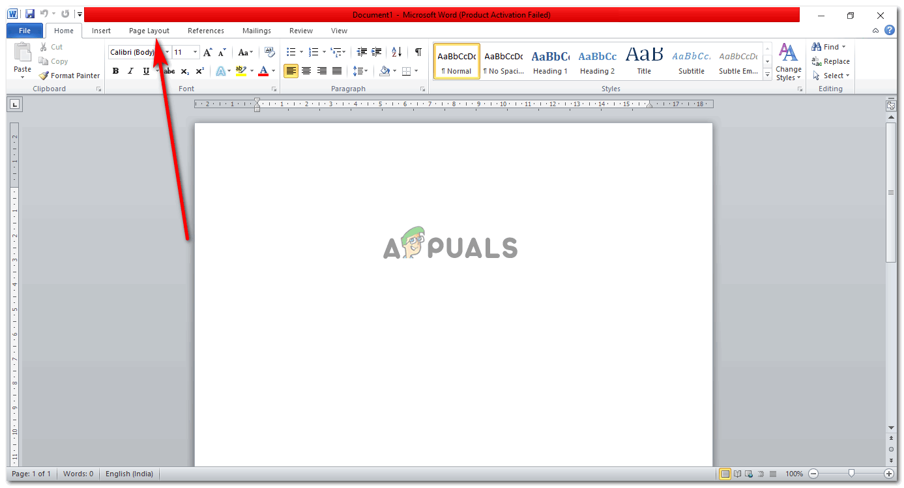Select Align Text Right
904x488 pixels.
pos(322,71)
